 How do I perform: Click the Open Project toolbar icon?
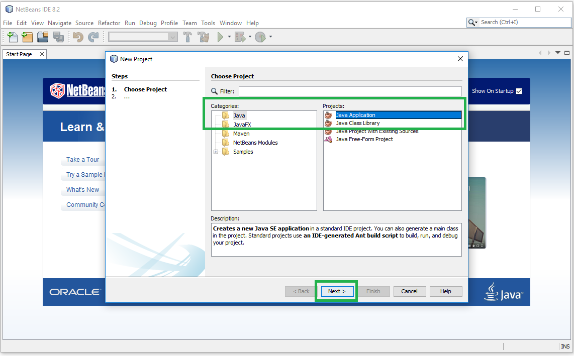43,37
